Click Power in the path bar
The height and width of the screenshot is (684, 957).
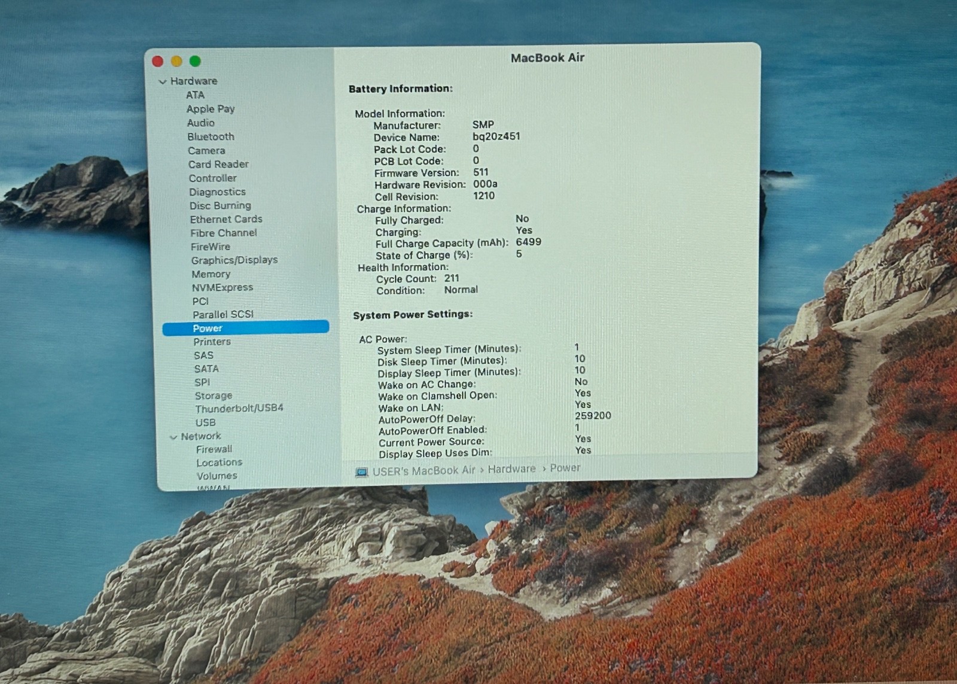click(x=565, y=468)
